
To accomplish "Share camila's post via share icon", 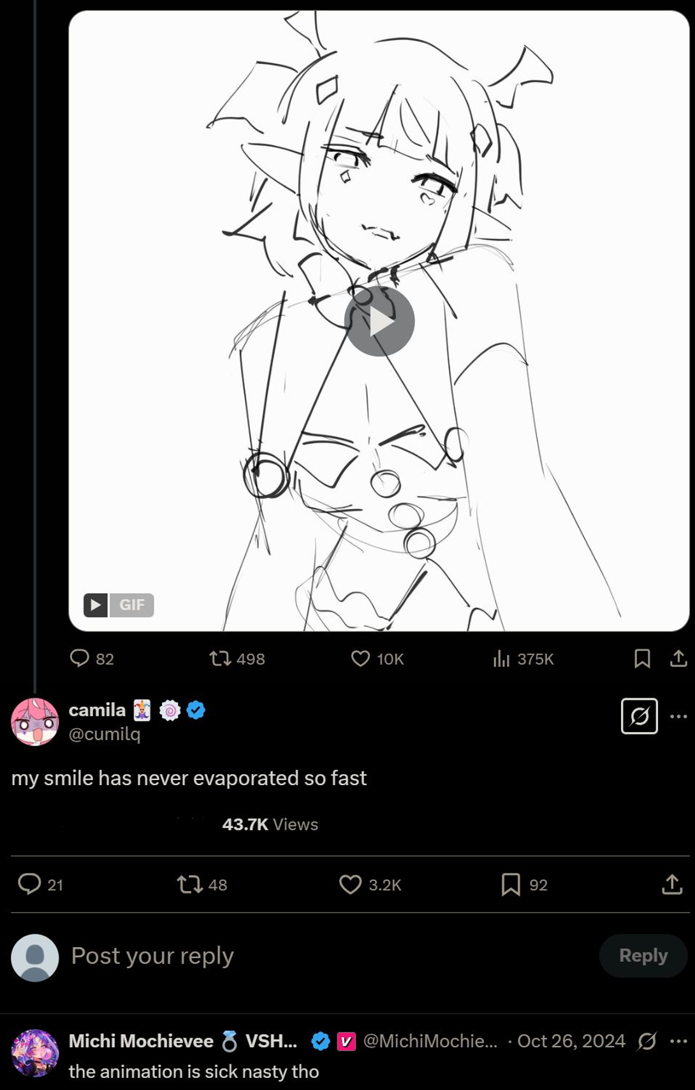I will point(672,884).
